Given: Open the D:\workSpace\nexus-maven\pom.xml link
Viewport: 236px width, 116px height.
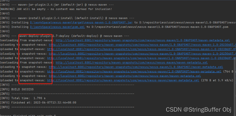Looking at the screenshot, I should click(x=57, y=27).
